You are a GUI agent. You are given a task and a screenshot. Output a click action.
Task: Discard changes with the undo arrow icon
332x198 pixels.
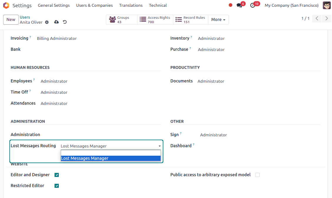coord(65,22)
